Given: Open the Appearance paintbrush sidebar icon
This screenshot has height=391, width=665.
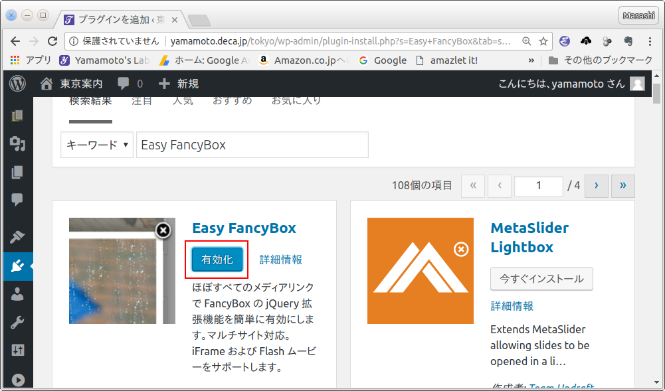Looking at the screenshot, I should pos(17,237).
